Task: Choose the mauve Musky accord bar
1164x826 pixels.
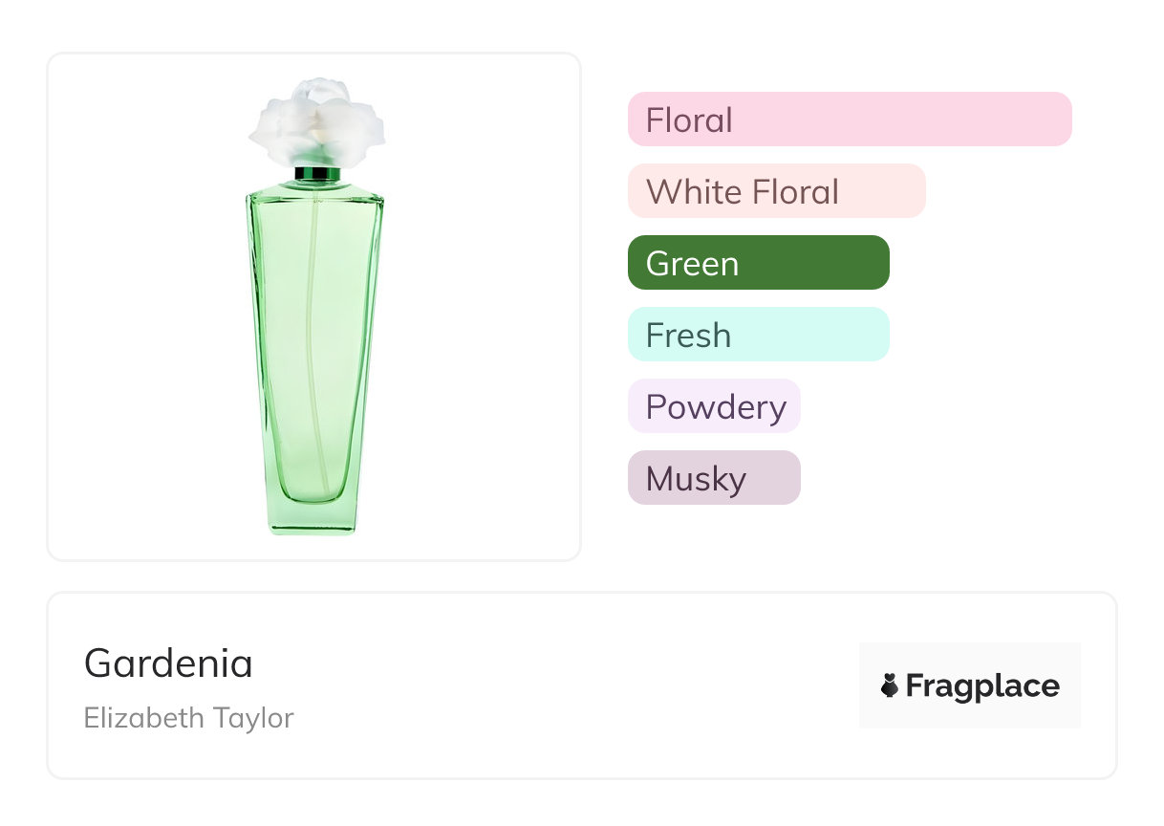Action: (714, 478)
